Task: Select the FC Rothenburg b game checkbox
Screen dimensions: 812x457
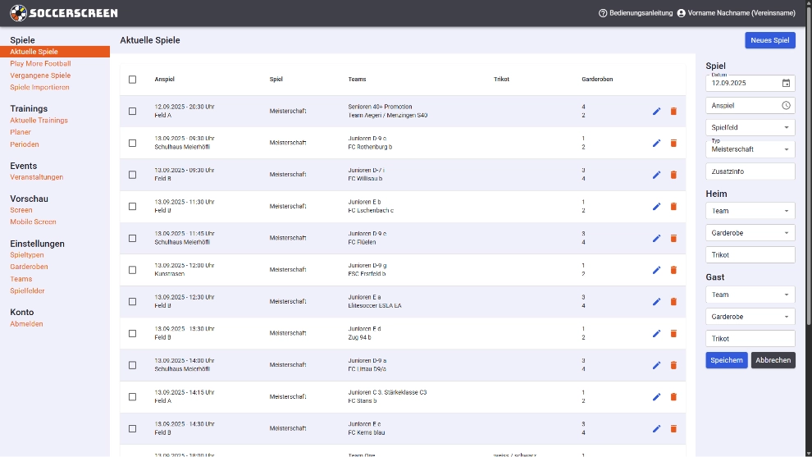Action: [133, 143]
